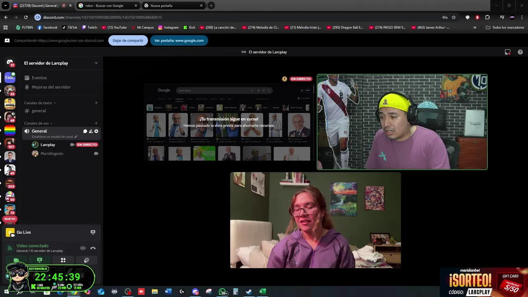528x297 pixels.
Task: Open Chrome media controls icon
Action: point(502,17)
